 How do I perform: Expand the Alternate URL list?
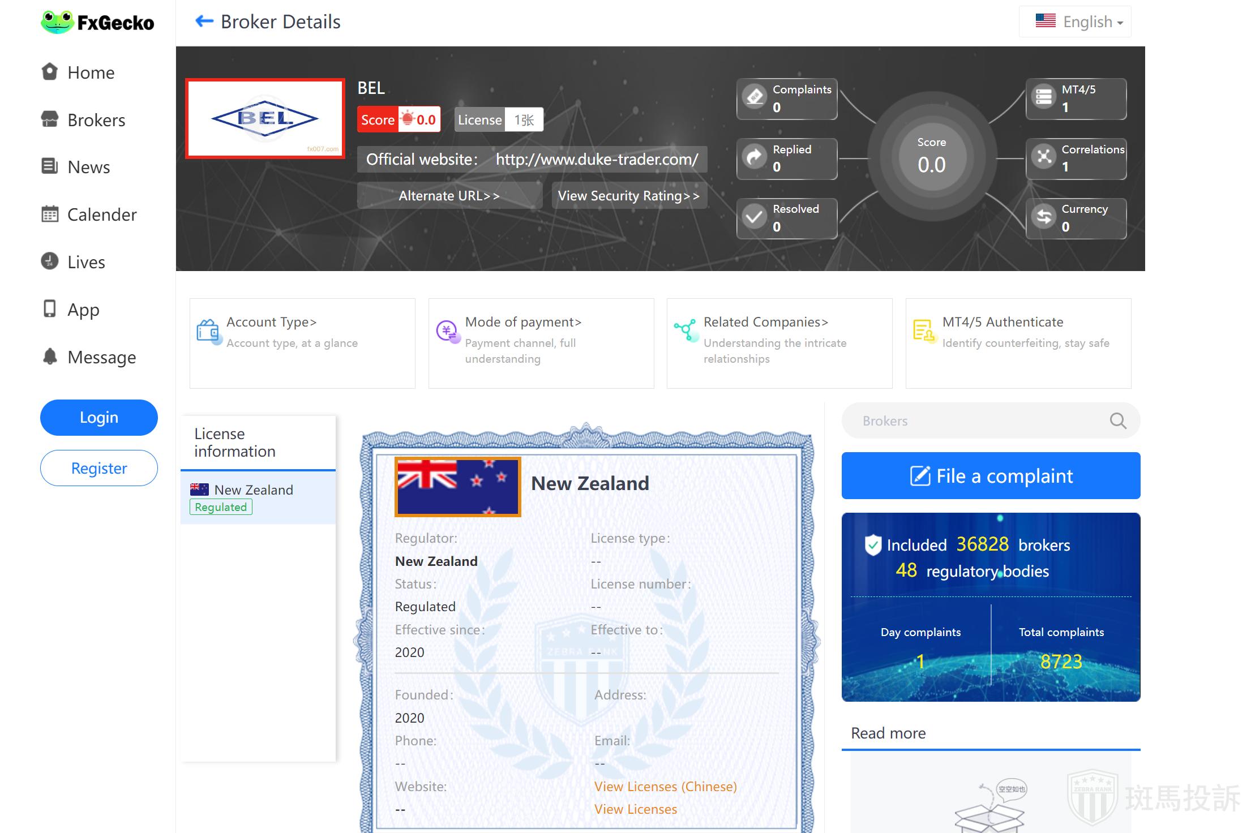449,196
